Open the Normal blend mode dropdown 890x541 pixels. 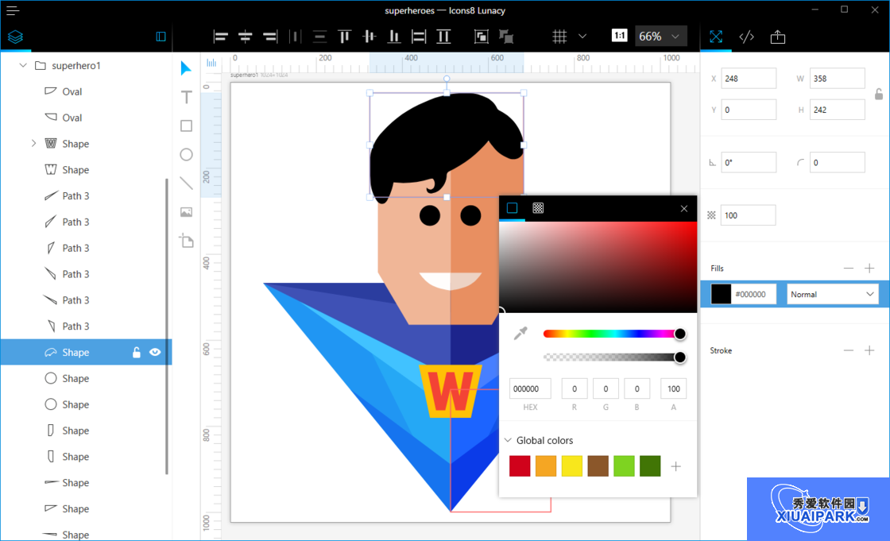(x=832, y=294)
